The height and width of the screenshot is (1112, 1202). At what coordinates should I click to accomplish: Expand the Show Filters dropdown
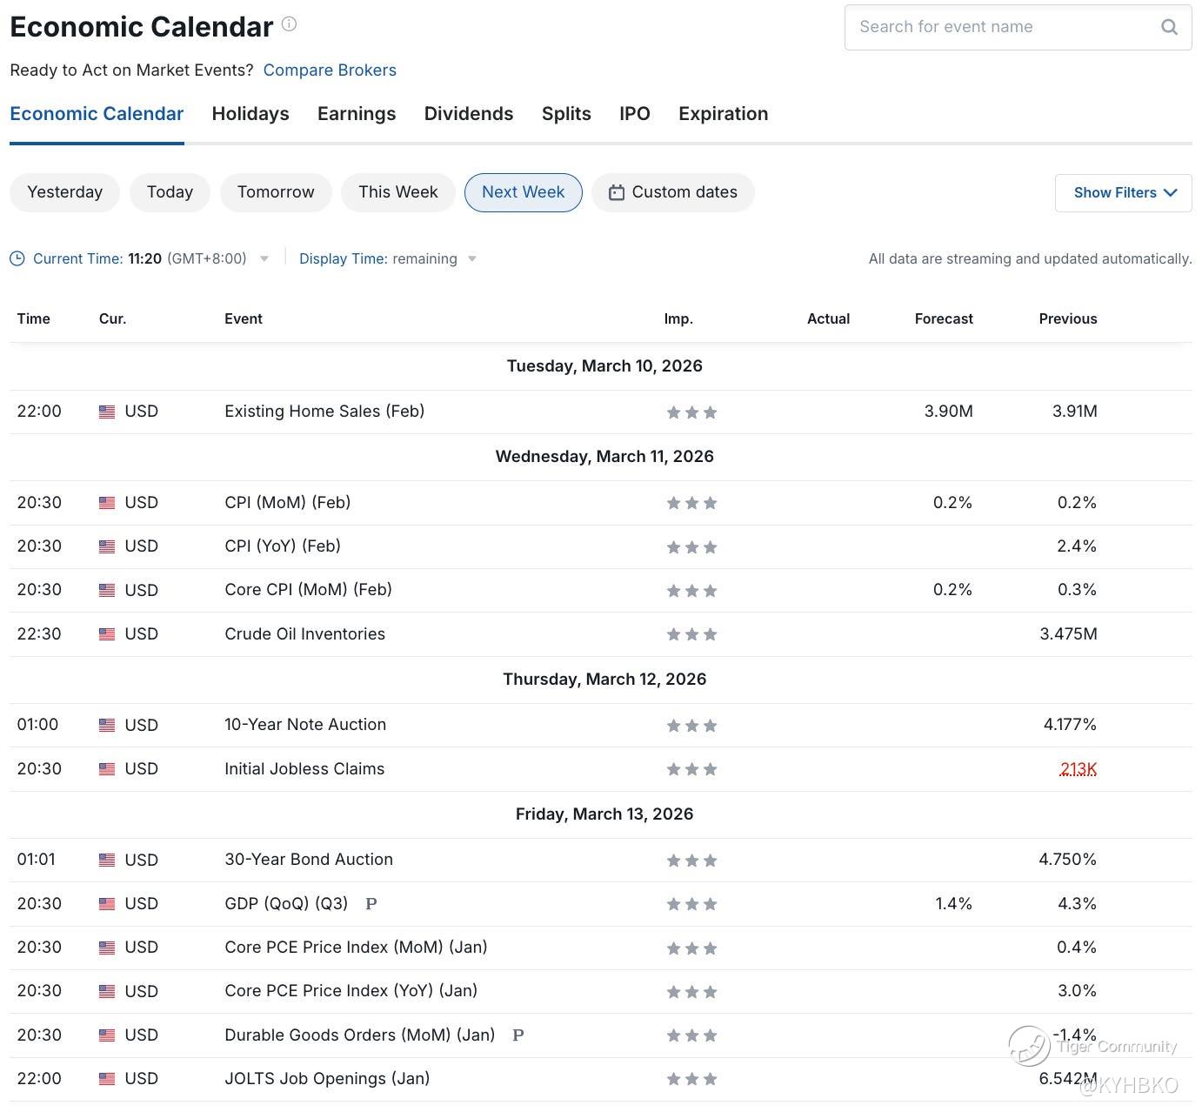click(x=1124, y=193)
